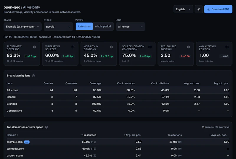The image size is (236, 159).
Task: Sort domains table by Domain column
Action: click(12, 135)
